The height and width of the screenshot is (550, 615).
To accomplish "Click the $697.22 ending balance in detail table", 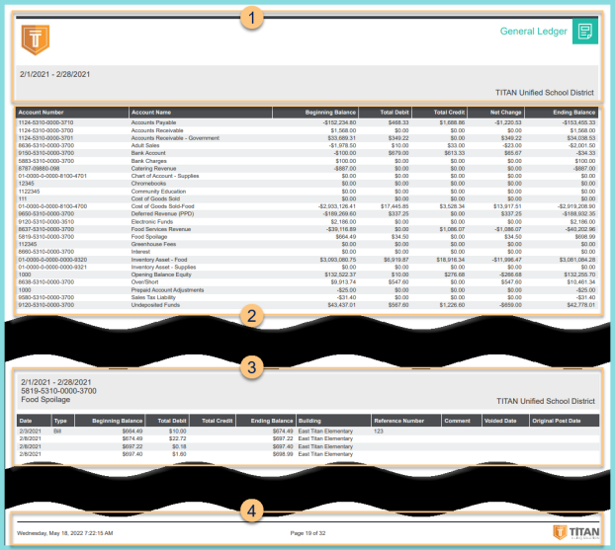I will [283, 438].
